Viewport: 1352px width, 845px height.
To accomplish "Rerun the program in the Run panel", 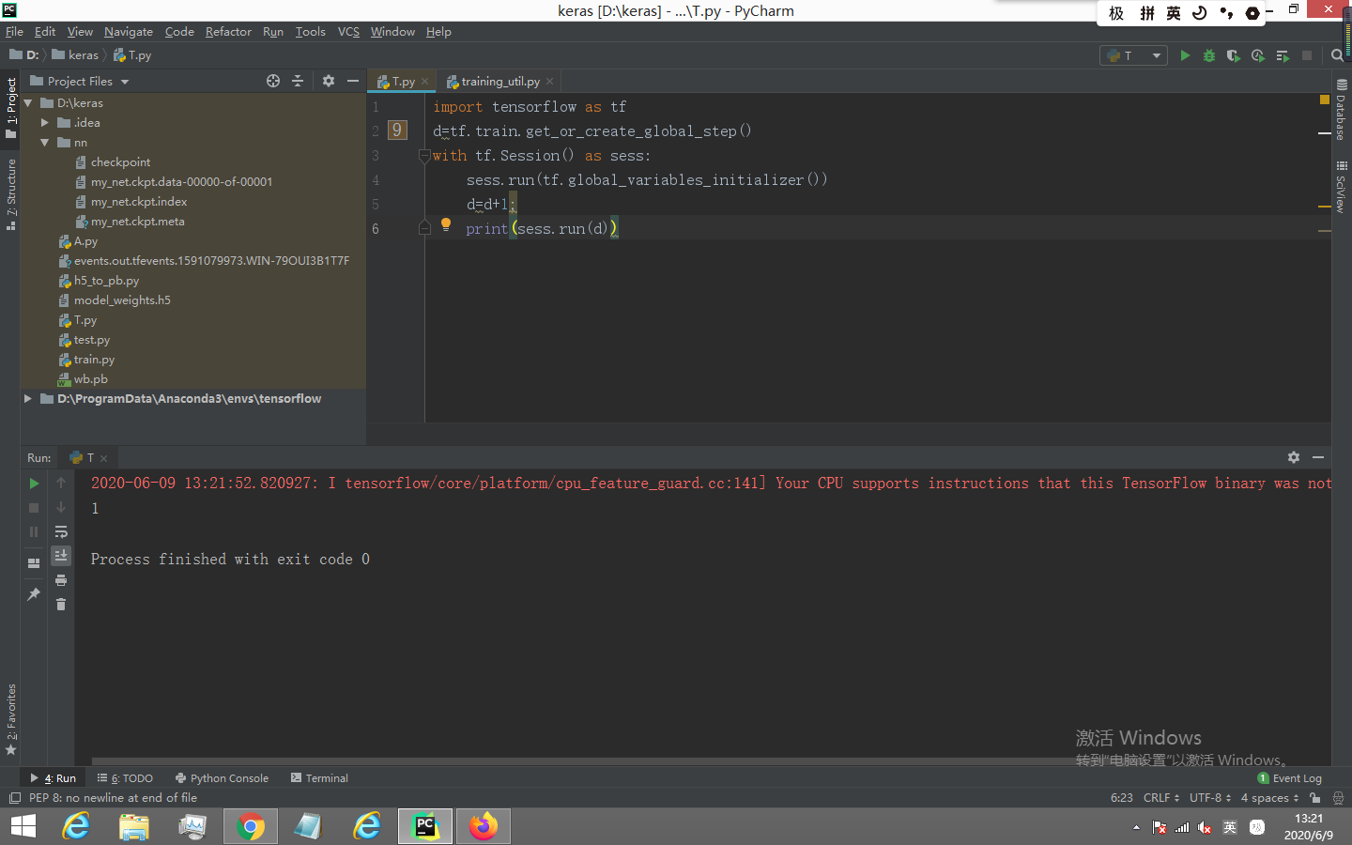I will (34, 483).
